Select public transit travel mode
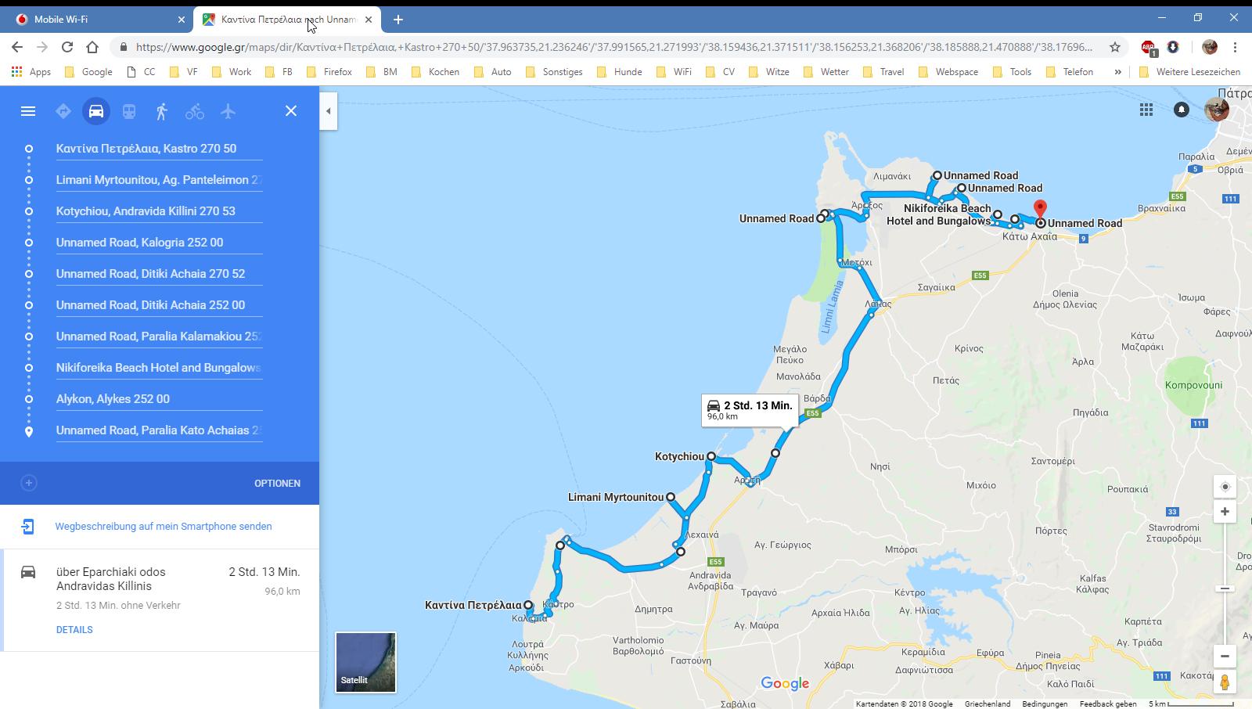This screenshot has width=1252, height=709. 129,111
